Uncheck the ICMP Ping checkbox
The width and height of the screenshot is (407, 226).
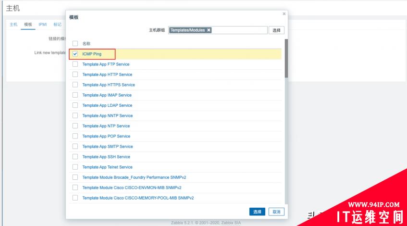click(x=75, y=54)
